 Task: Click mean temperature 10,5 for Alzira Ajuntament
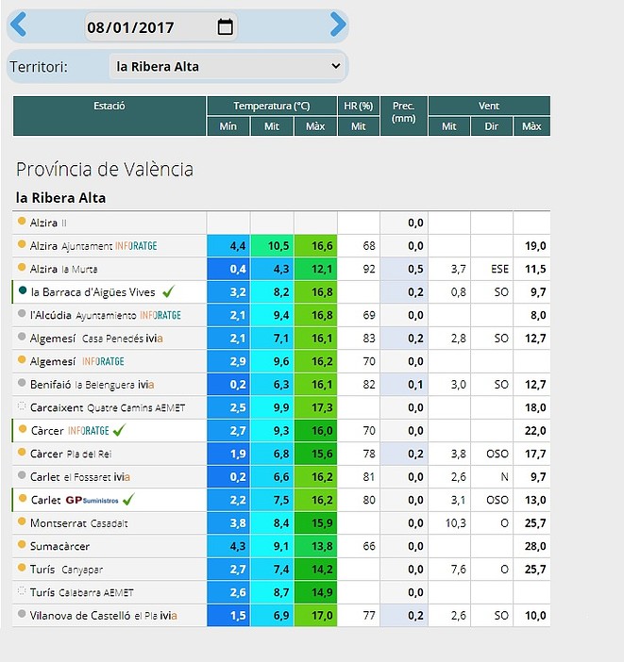(x=272, y=246)
